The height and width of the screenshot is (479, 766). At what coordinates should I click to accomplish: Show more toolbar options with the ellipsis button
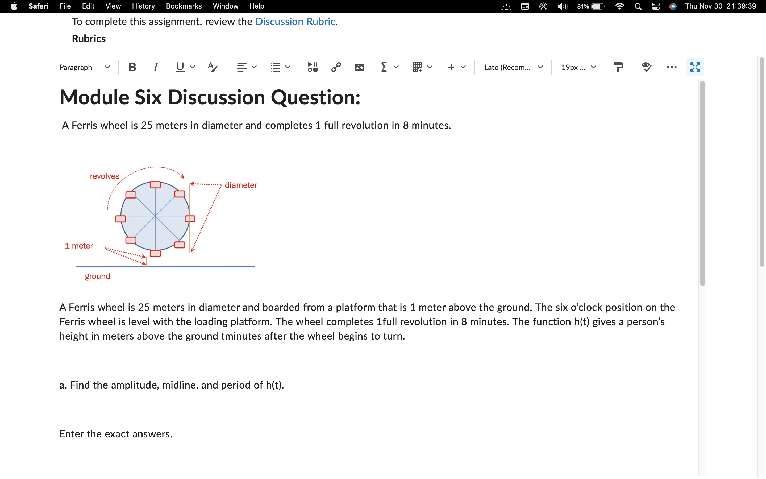coord(671,67)
